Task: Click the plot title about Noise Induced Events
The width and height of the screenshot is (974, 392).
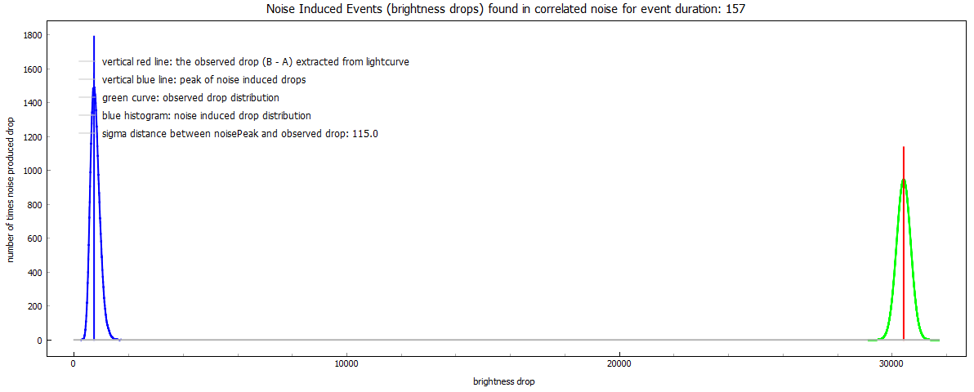Action: click(507, 9)
